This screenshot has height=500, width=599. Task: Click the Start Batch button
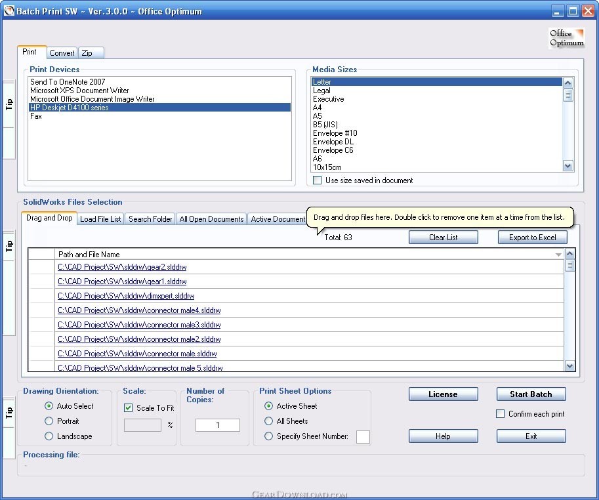tap(531, 394)
